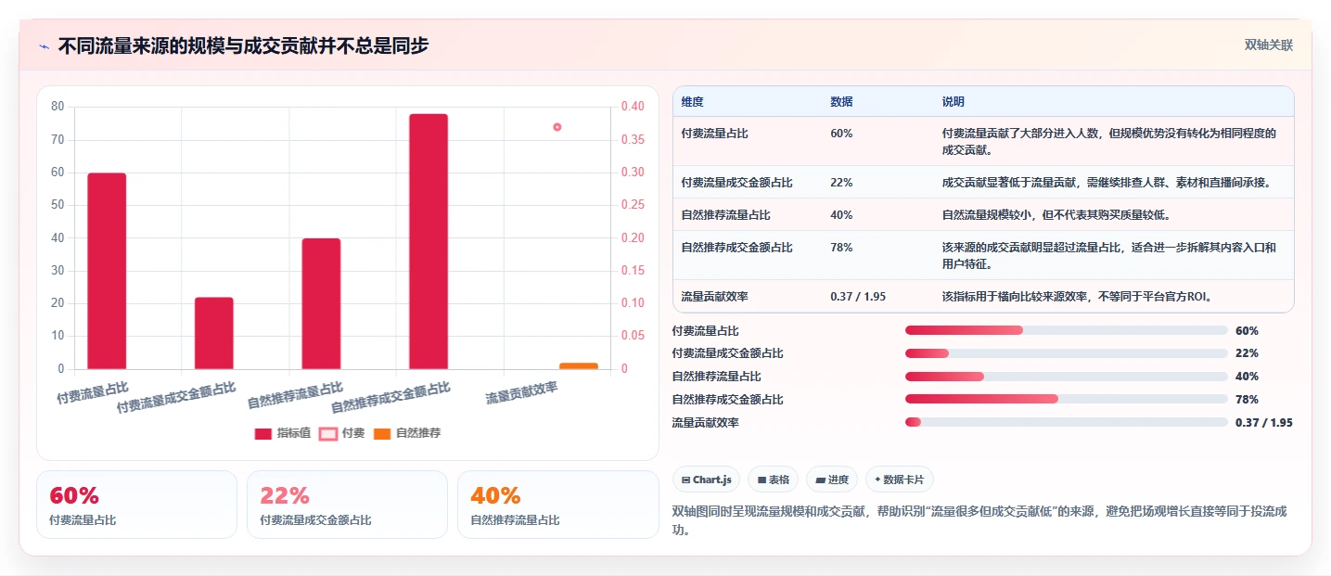1331x576 pixels.
Task: Click the 表格 chip
Action: pos(773,480)
